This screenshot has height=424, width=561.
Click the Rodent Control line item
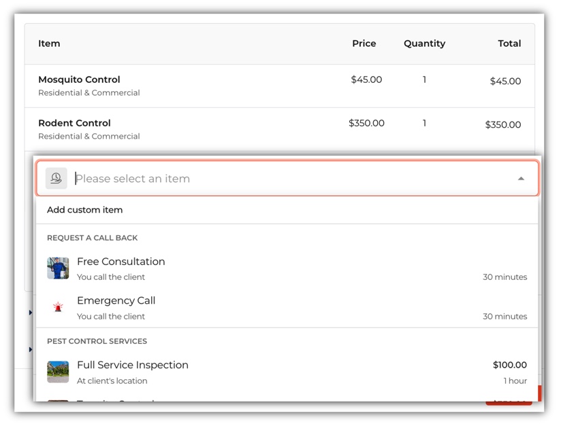pyautogui.click(x=74, y=123)
